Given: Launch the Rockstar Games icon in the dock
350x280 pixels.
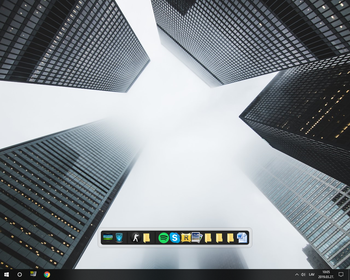Looking at the screenshot, I should point(186,238).
